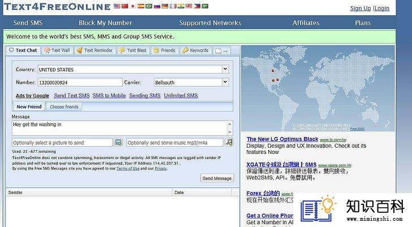
Task: Click the www.lg.com/tw ad URL
Action: (x=333, y=140)
